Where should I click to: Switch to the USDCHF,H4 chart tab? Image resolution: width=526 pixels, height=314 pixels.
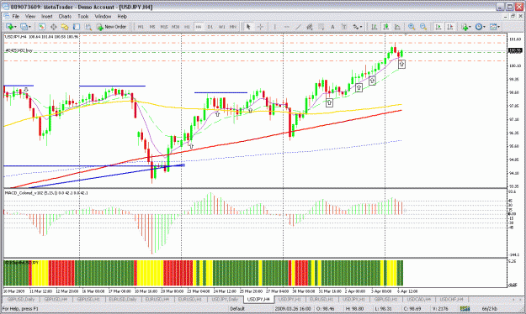click(452, 299)
